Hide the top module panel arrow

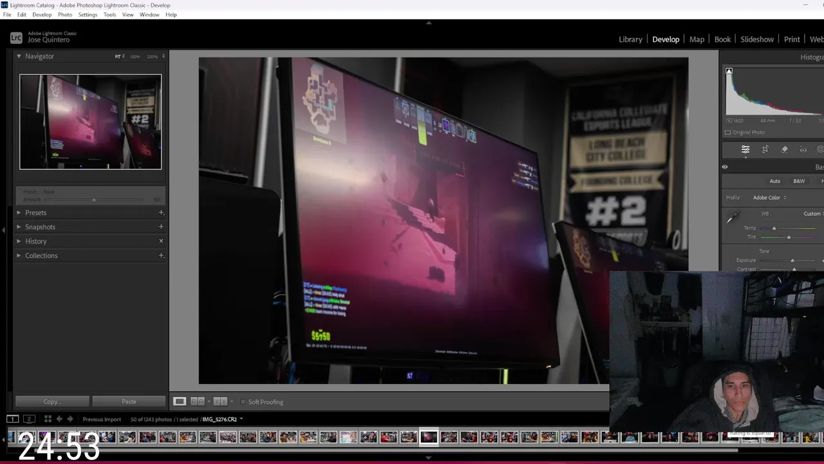click(x=429, y=23)
